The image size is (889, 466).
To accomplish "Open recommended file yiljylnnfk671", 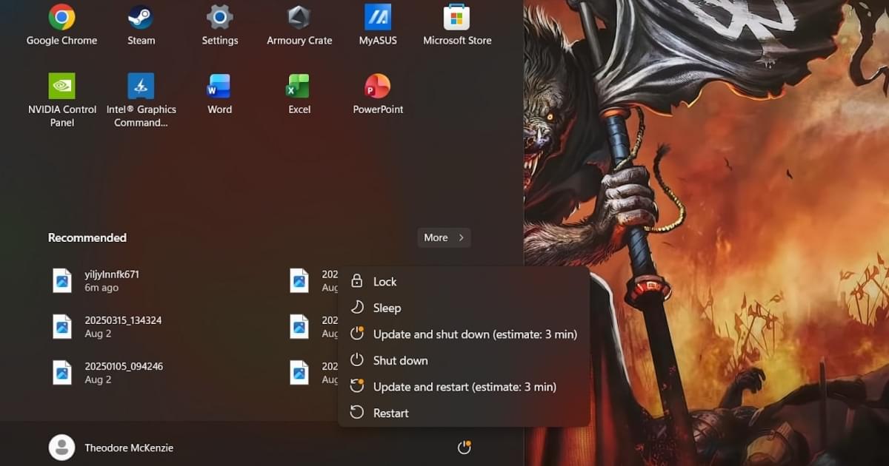I will click(111, 280).
